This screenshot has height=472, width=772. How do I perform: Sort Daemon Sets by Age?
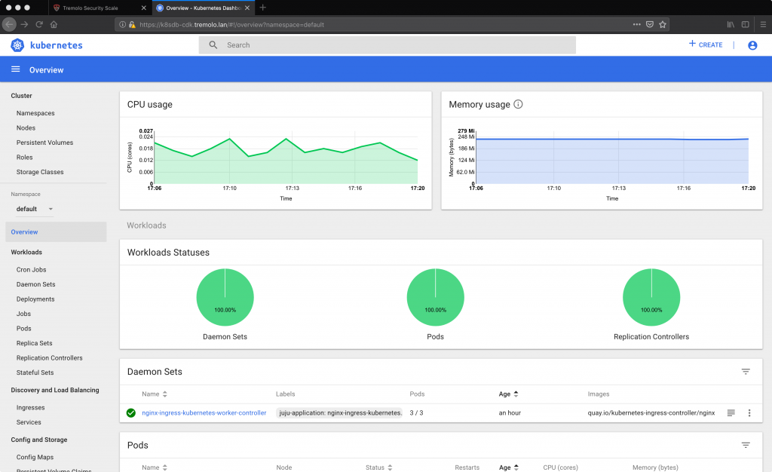coord(509,394)
